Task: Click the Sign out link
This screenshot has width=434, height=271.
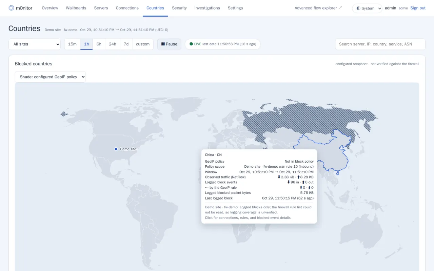Action: pos(418,8)
